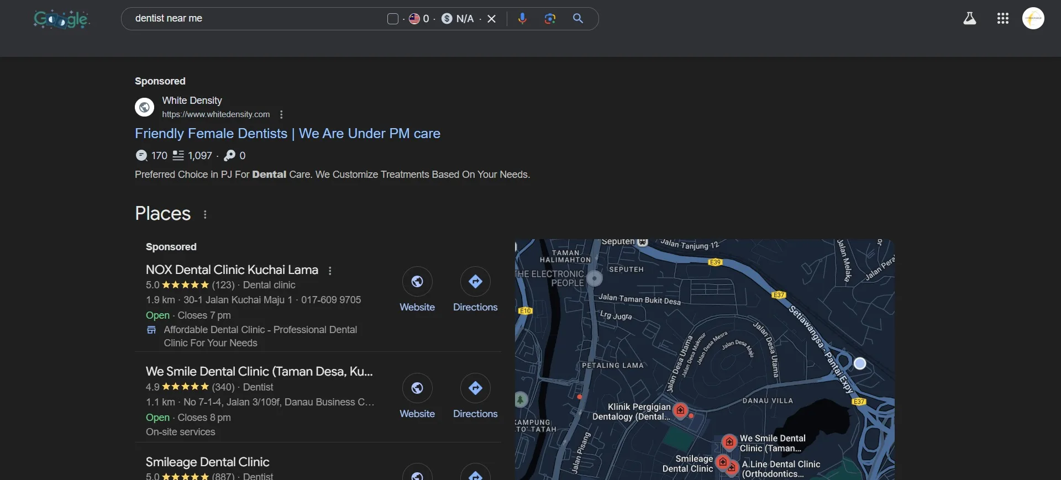This screenshot has width=1061, height=480.
Task: Click 'On-site services' under We Smile
Action: [x=181, y=432]
